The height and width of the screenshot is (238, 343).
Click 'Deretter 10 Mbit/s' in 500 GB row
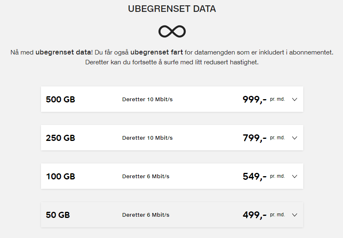click(147, 99)
